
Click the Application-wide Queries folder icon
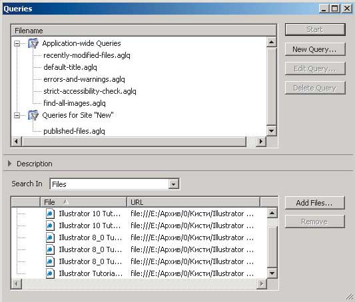tap(33, 43)
